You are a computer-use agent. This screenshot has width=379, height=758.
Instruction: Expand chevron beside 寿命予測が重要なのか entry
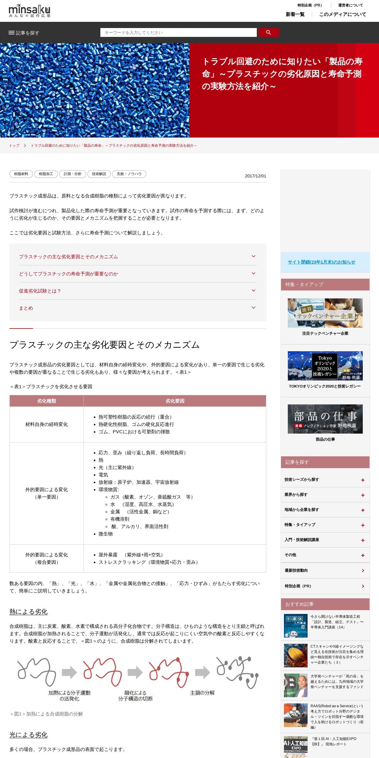click(x=253, y=273)
